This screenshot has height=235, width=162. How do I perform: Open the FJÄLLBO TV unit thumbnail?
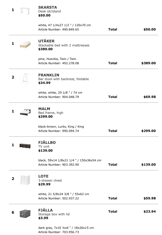[x=25, y=146]
